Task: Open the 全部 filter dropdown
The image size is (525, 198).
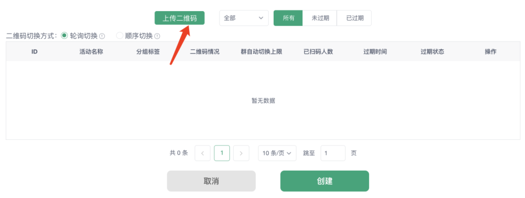Action: point(244,18)
